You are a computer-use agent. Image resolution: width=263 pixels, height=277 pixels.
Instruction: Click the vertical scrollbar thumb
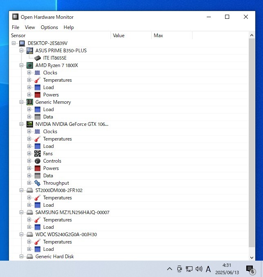pyautogui.click(x=252, y=143)
